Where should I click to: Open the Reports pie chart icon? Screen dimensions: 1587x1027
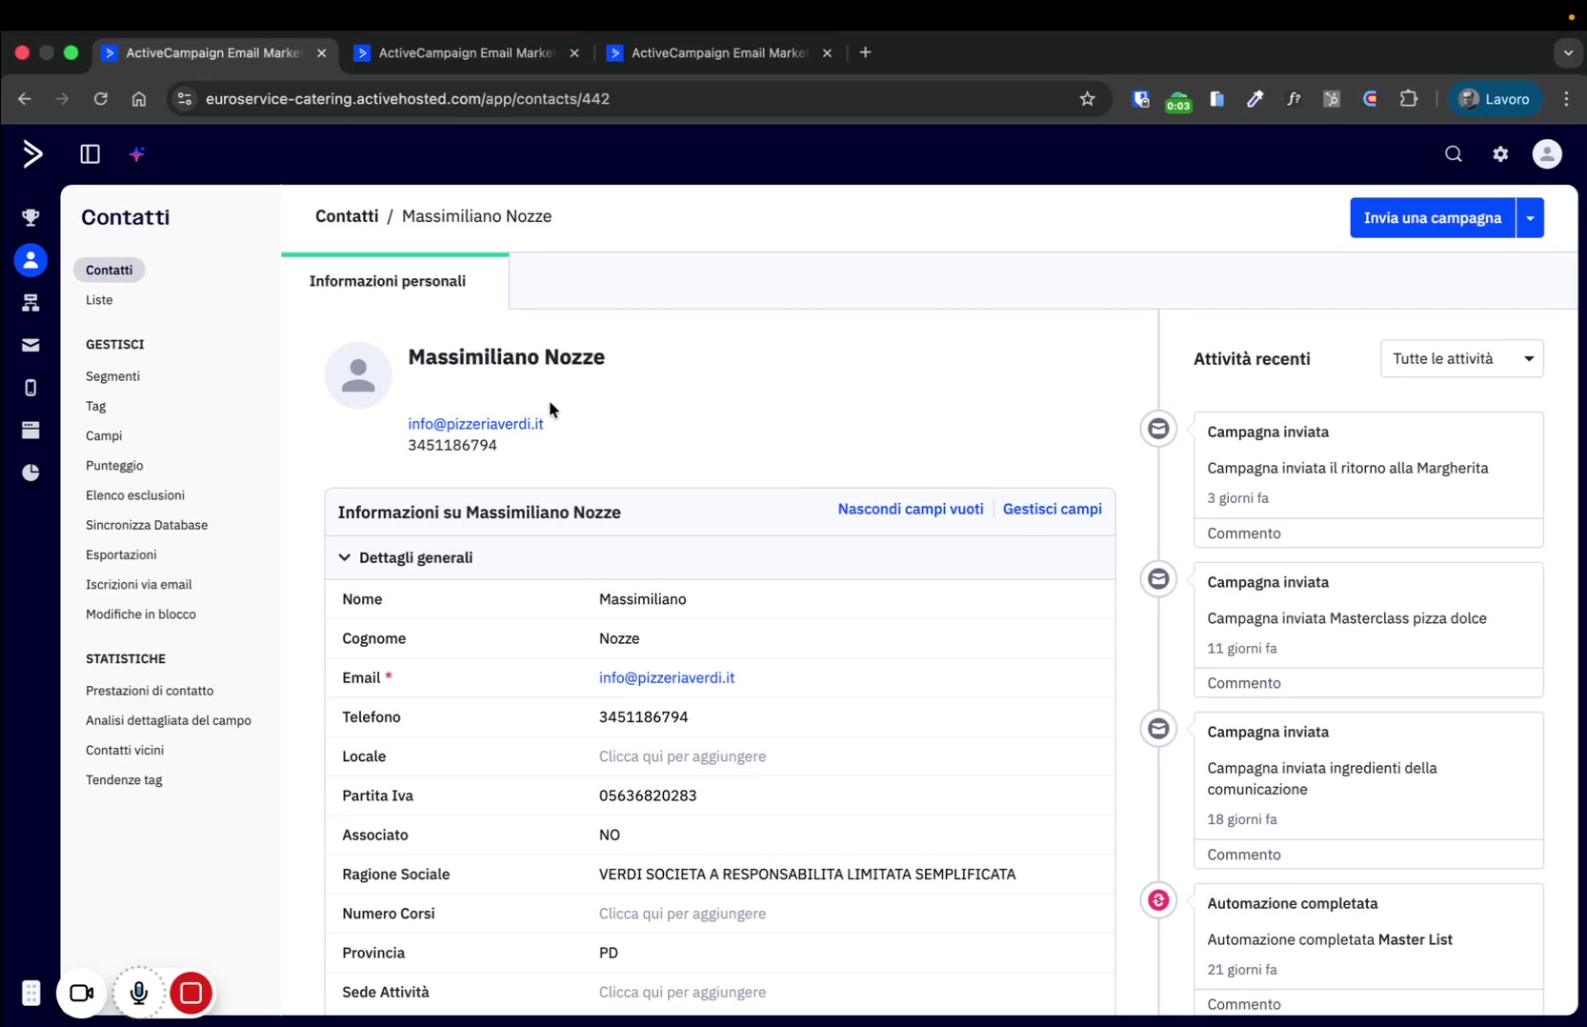click(30, 473)
